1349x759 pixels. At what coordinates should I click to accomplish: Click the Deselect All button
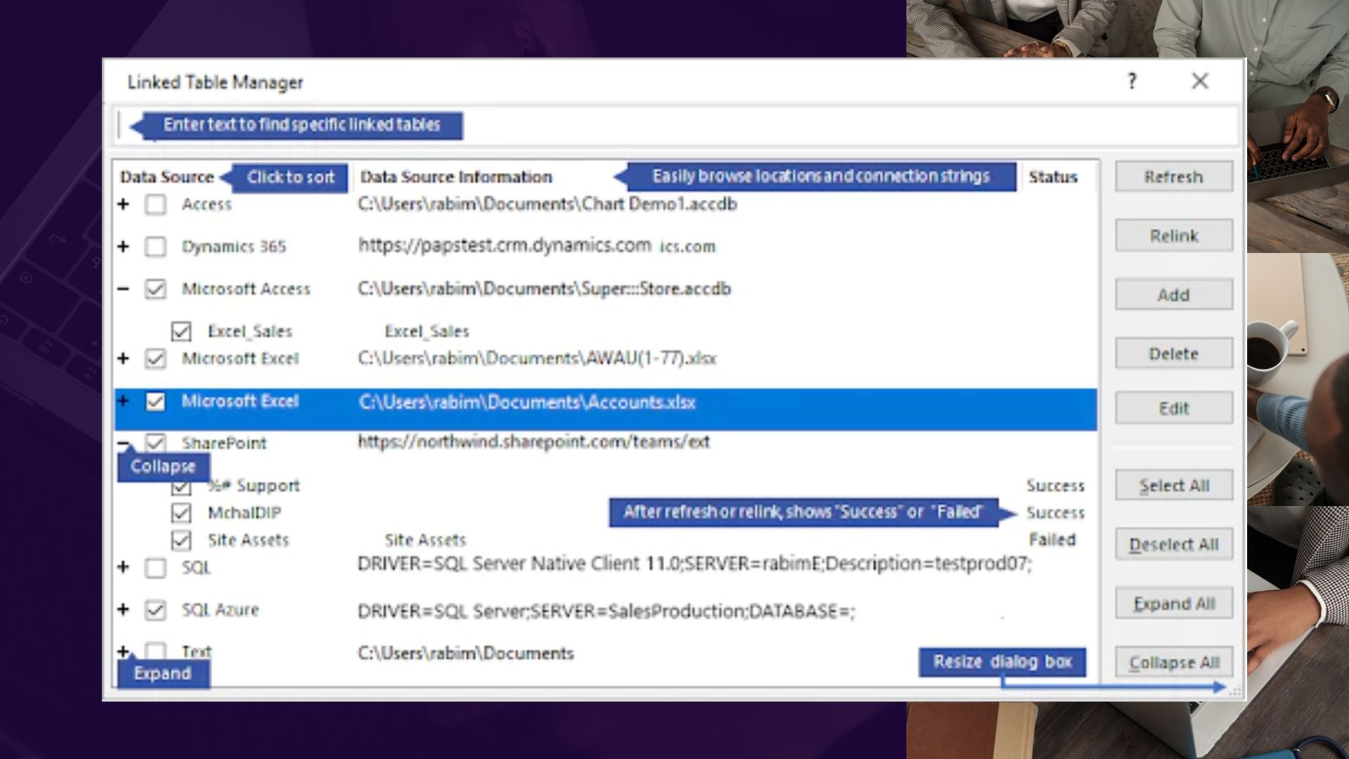click(1173, 545)
